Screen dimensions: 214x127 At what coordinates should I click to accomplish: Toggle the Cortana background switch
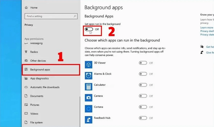[143, 107]
